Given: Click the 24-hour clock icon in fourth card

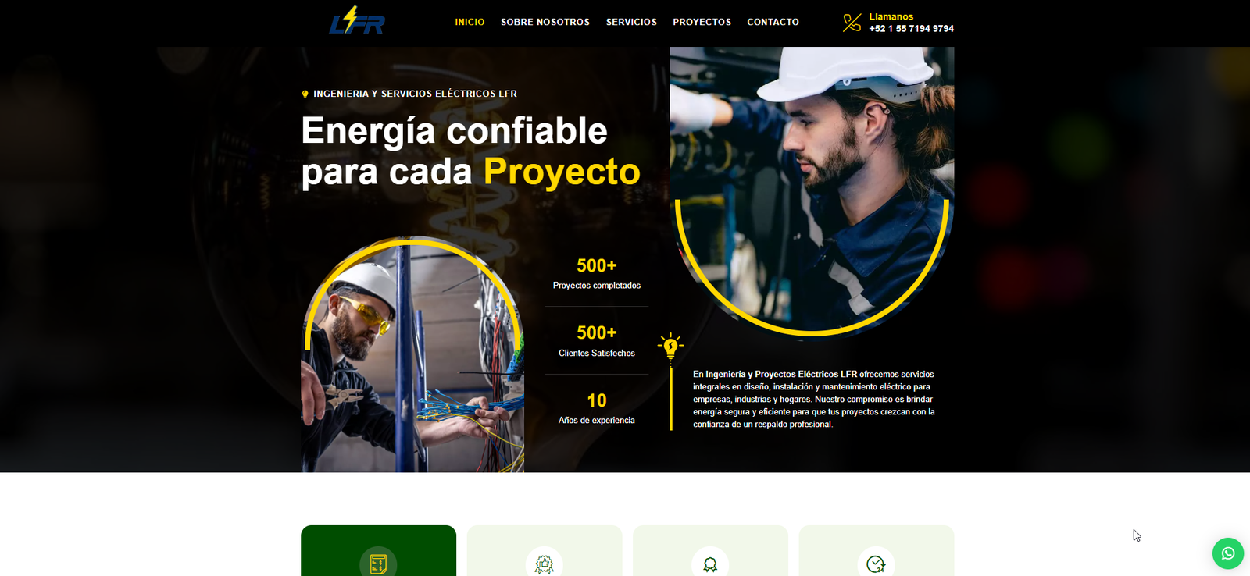Looking at the screenshot, I should (x=876, y=564).
